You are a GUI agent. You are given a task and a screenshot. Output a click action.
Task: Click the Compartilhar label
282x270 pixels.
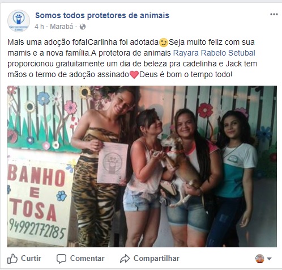156,258
